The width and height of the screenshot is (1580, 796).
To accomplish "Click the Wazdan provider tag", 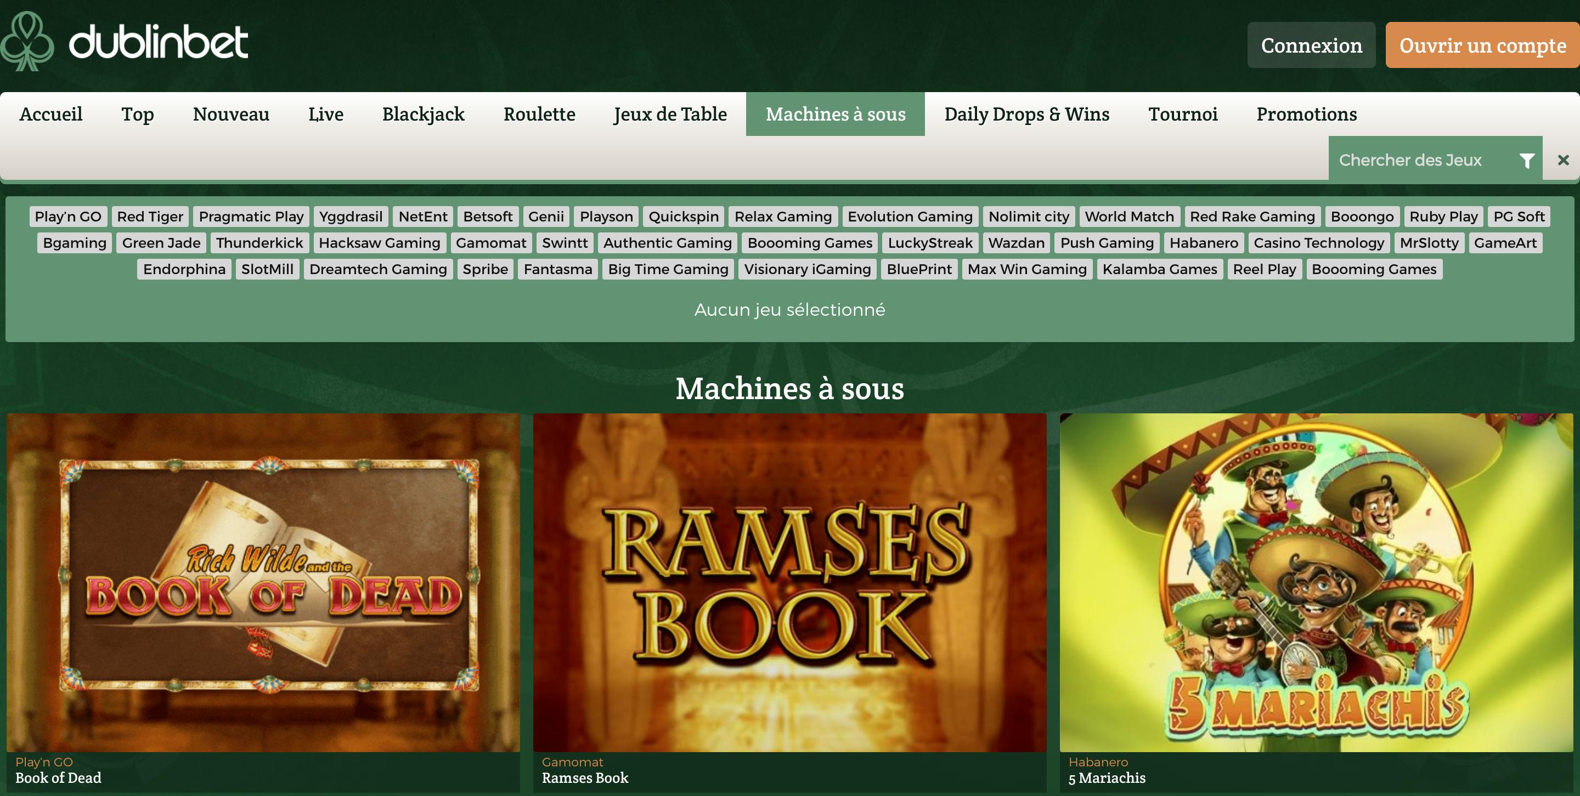I will [x=1017, y=243].
